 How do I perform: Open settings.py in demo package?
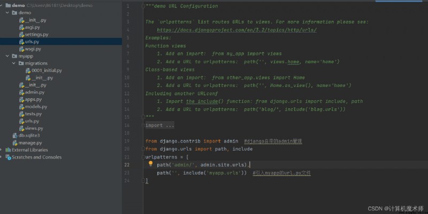(36, 34)
